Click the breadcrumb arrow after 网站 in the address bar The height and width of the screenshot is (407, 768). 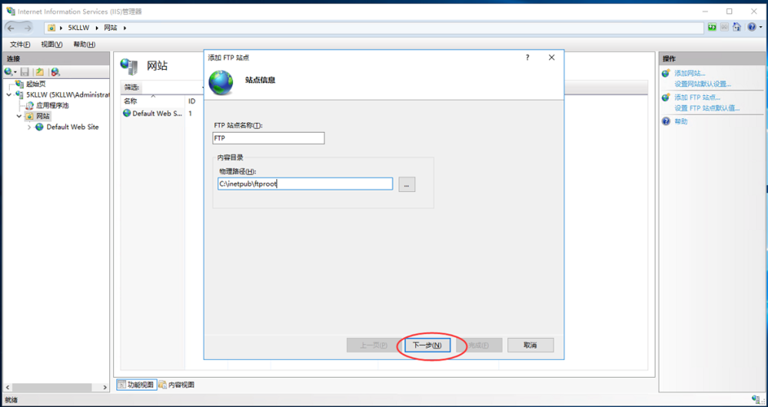point(125,28)
